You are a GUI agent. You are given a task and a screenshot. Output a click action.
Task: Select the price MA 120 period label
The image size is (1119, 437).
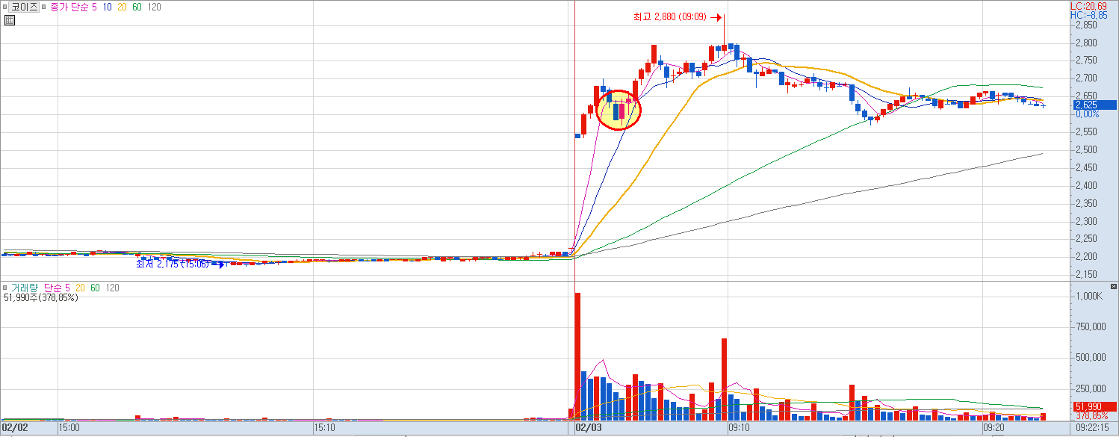pos(154,7)
